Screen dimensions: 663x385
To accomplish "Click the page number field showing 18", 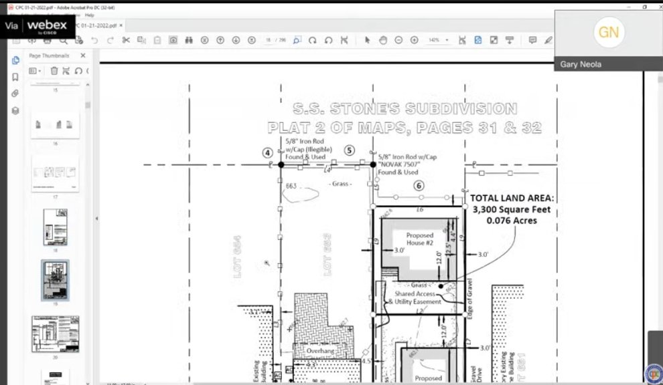I will pos(269,40).
